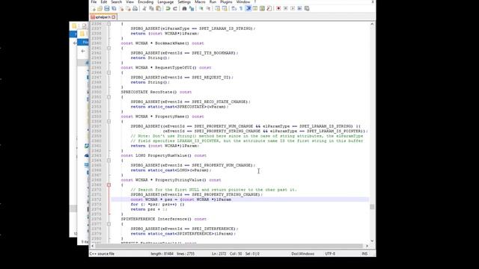Click the New file toolbar icon
The image size is (479, 269).
[x=94, y=8]
